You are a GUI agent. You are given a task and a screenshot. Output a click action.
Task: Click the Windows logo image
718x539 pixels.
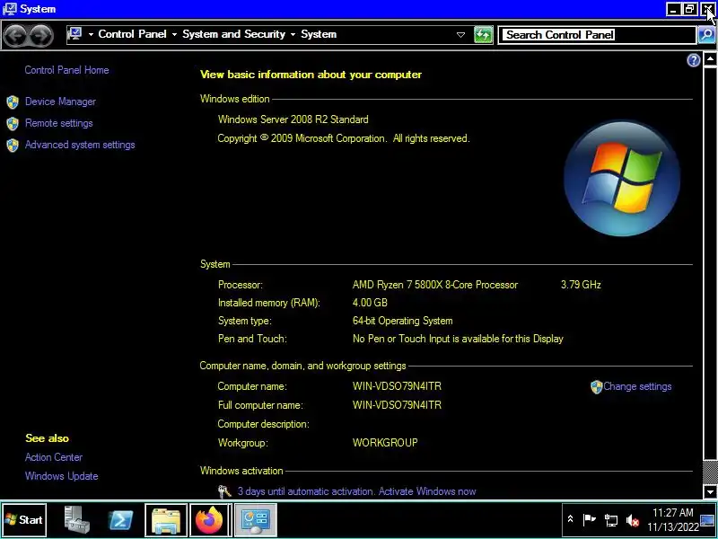click(621, 178)
